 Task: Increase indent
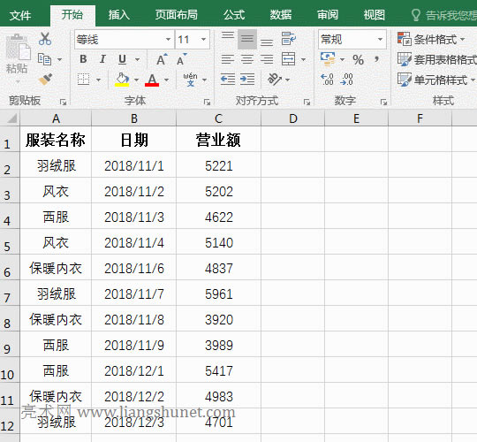pyautogui.click(x=247, y=80)
